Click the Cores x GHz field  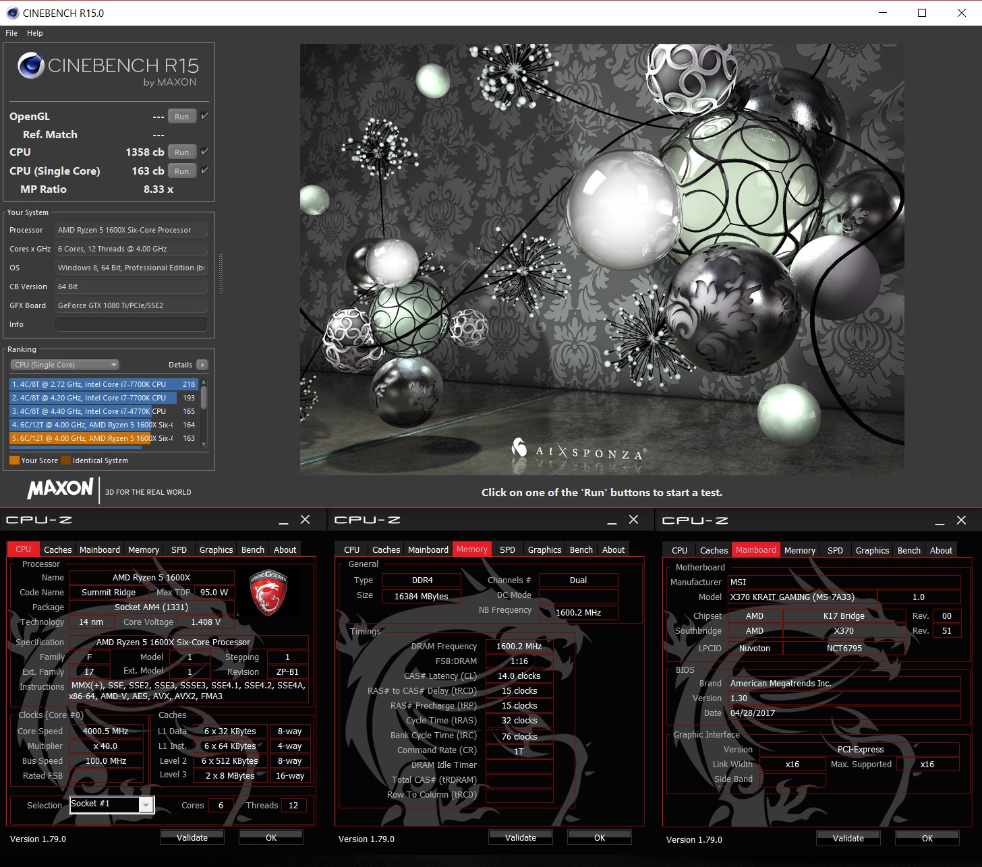[x=131, y=249]
